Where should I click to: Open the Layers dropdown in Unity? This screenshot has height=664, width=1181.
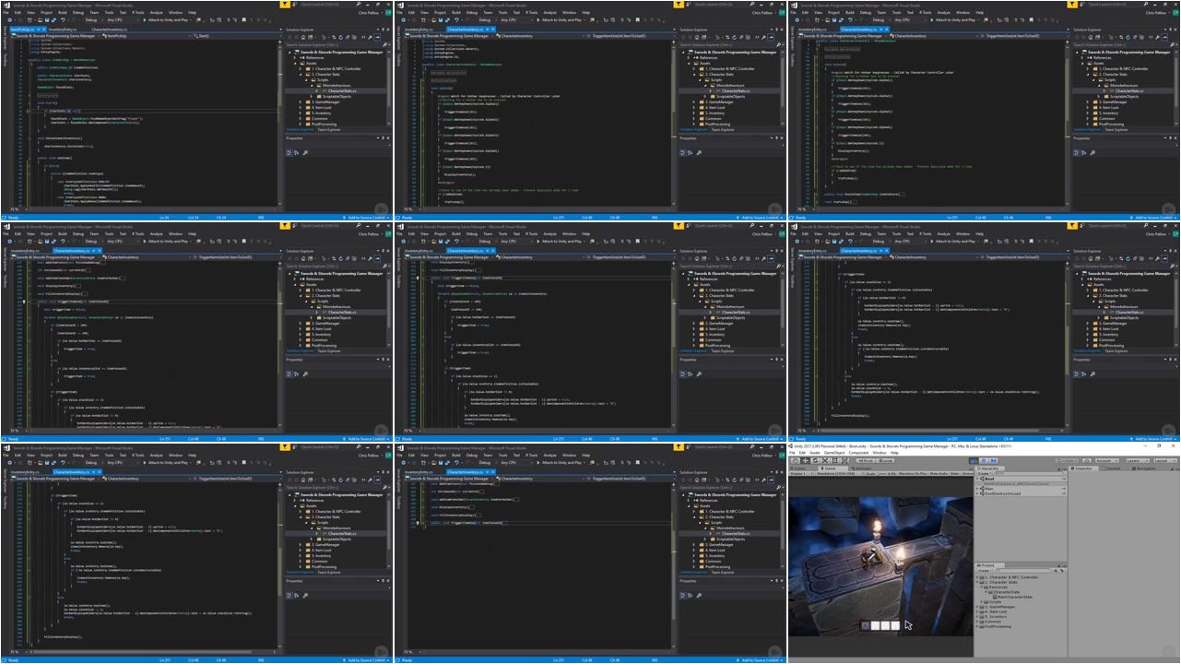coord(1137,461)
